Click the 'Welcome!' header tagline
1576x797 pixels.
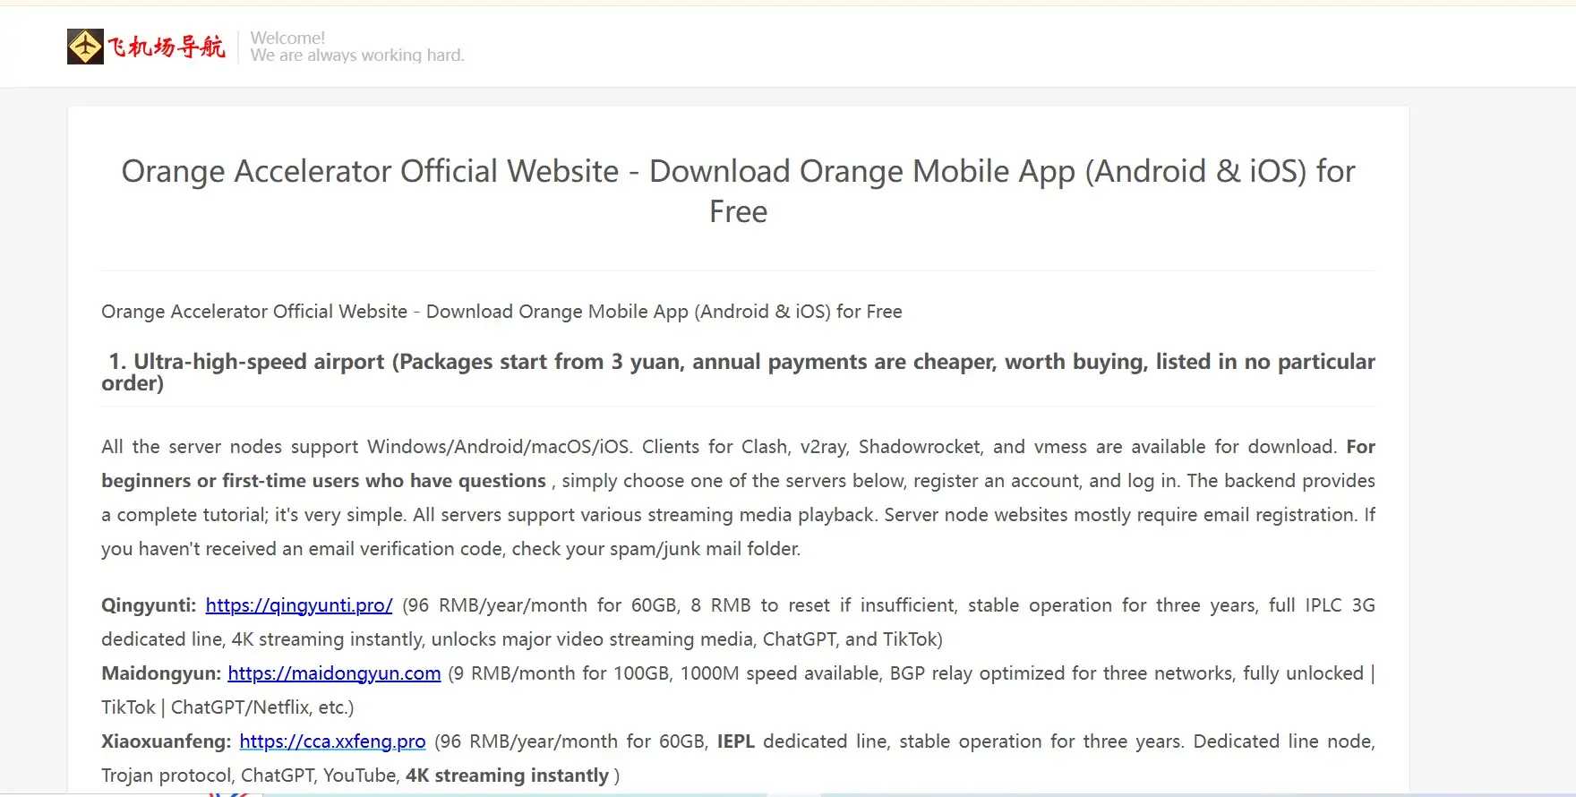(x=287, y=38)
